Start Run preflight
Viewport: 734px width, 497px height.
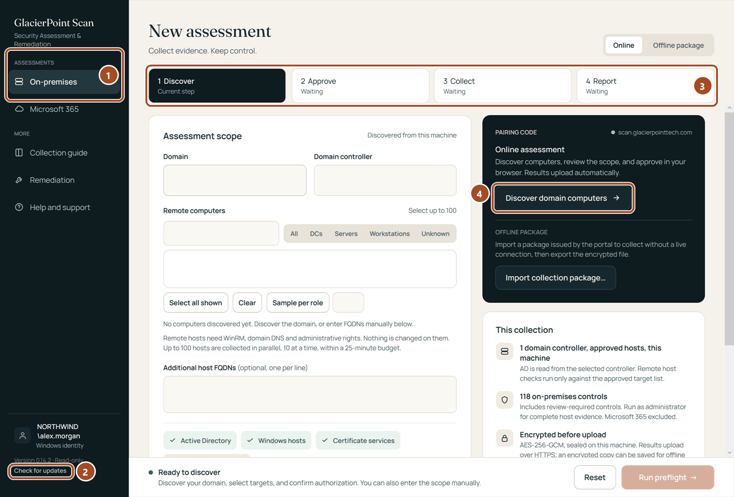tap(667, 477)
